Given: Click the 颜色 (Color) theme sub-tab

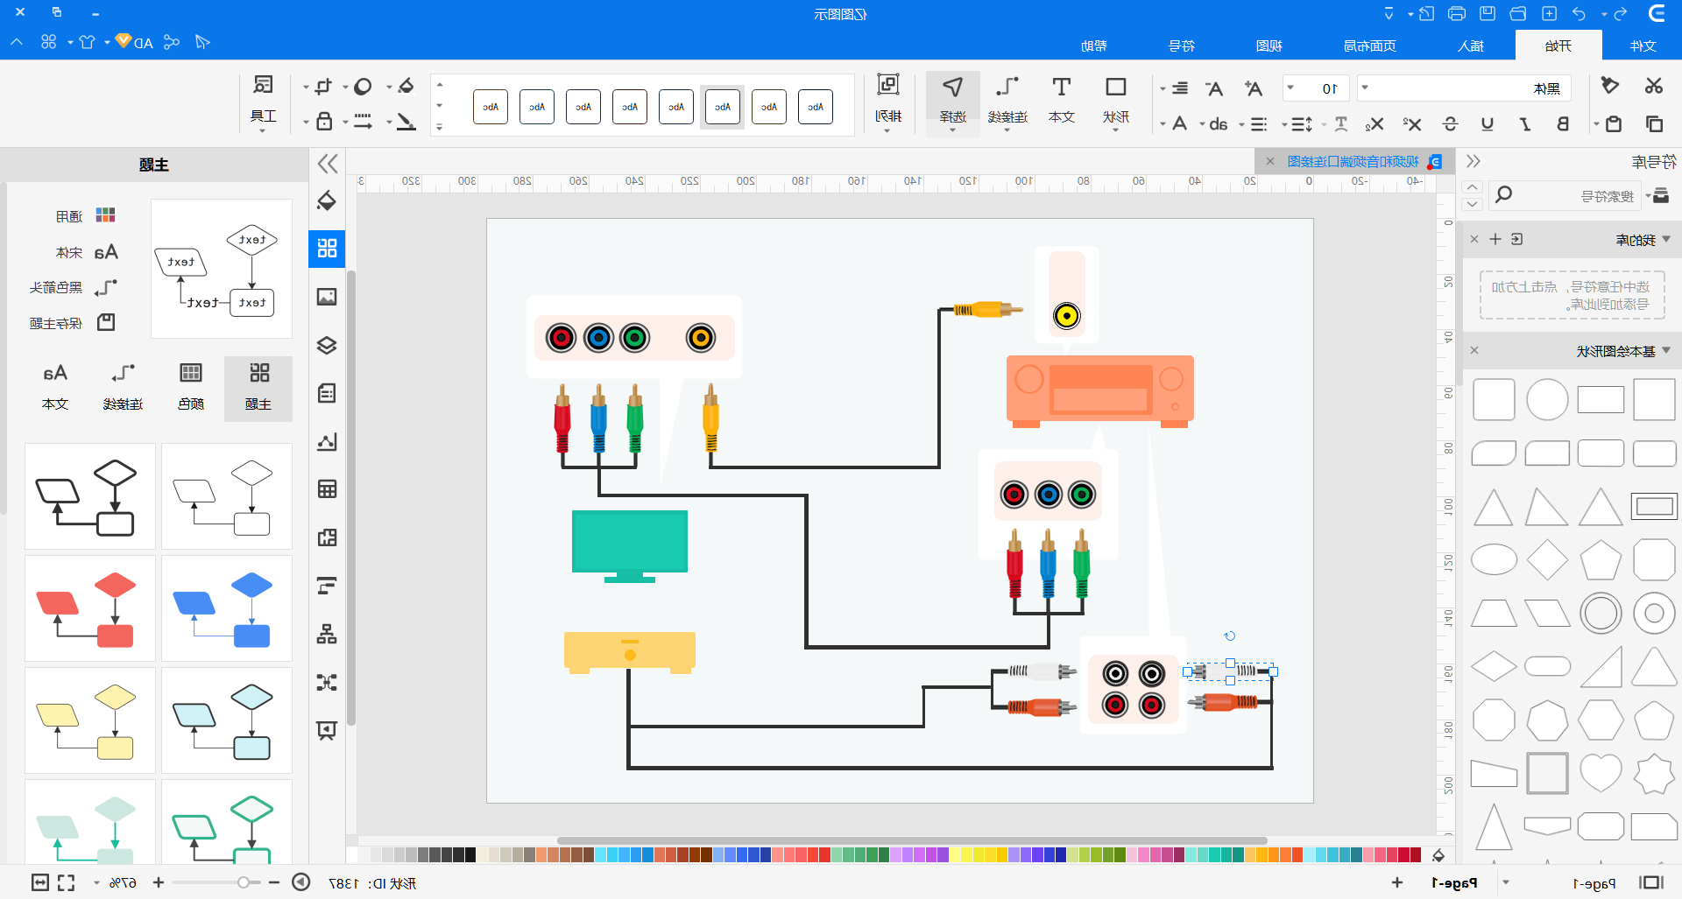Looking at the screenshot, I should coord(191,388).
